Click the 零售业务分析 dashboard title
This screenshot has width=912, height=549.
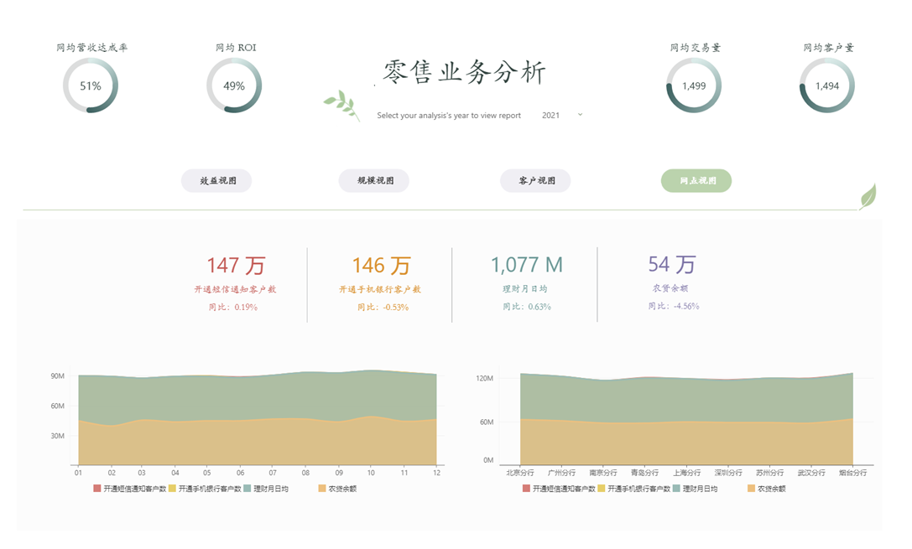click(x=464, y=73)
